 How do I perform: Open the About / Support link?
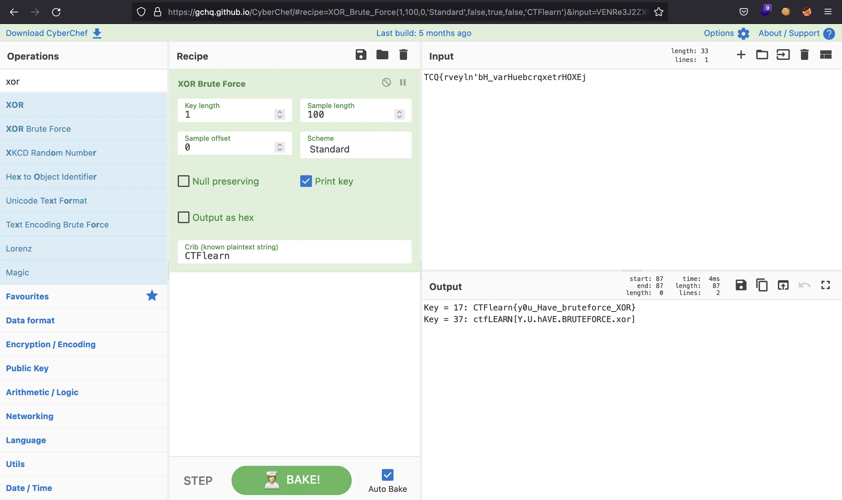pos(789,33)
